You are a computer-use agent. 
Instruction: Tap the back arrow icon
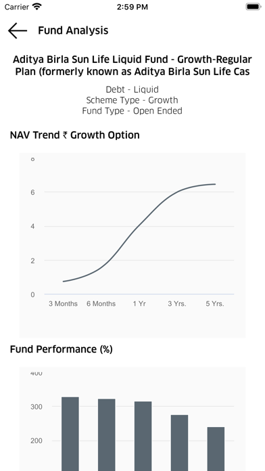18,30
